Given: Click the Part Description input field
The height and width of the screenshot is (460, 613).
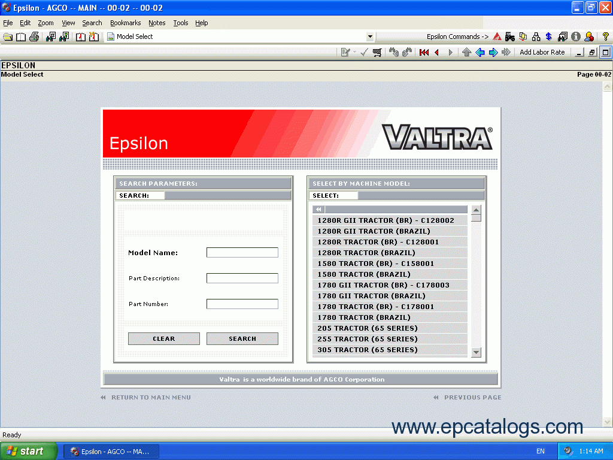Looking at the screenshot, I should coord(242,278).
